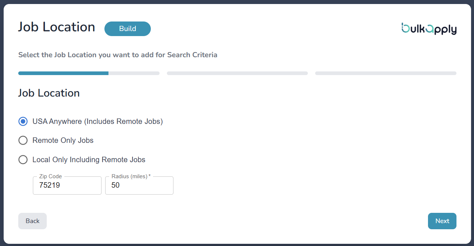Screen dimensions: 474x246
Task: Click the Local Only Including Remote Jobs label
Action: point(89,160)
